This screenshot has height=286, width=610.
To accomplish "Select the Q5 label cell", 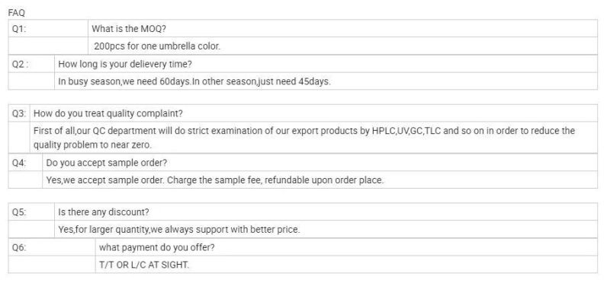I will click(x=31, y=212).
